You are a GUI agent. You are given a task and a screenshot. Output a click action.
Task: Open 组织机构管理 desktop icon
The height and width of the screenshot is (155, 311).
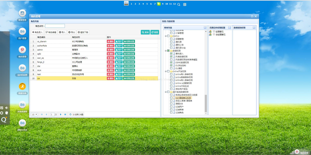tap(22, 68)
